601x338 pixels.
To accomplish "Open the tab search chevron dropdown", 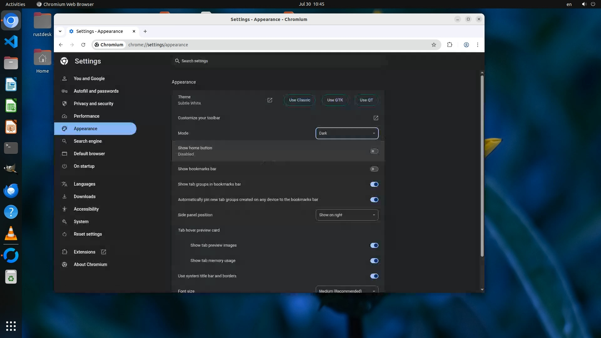I will pos(60,31).
